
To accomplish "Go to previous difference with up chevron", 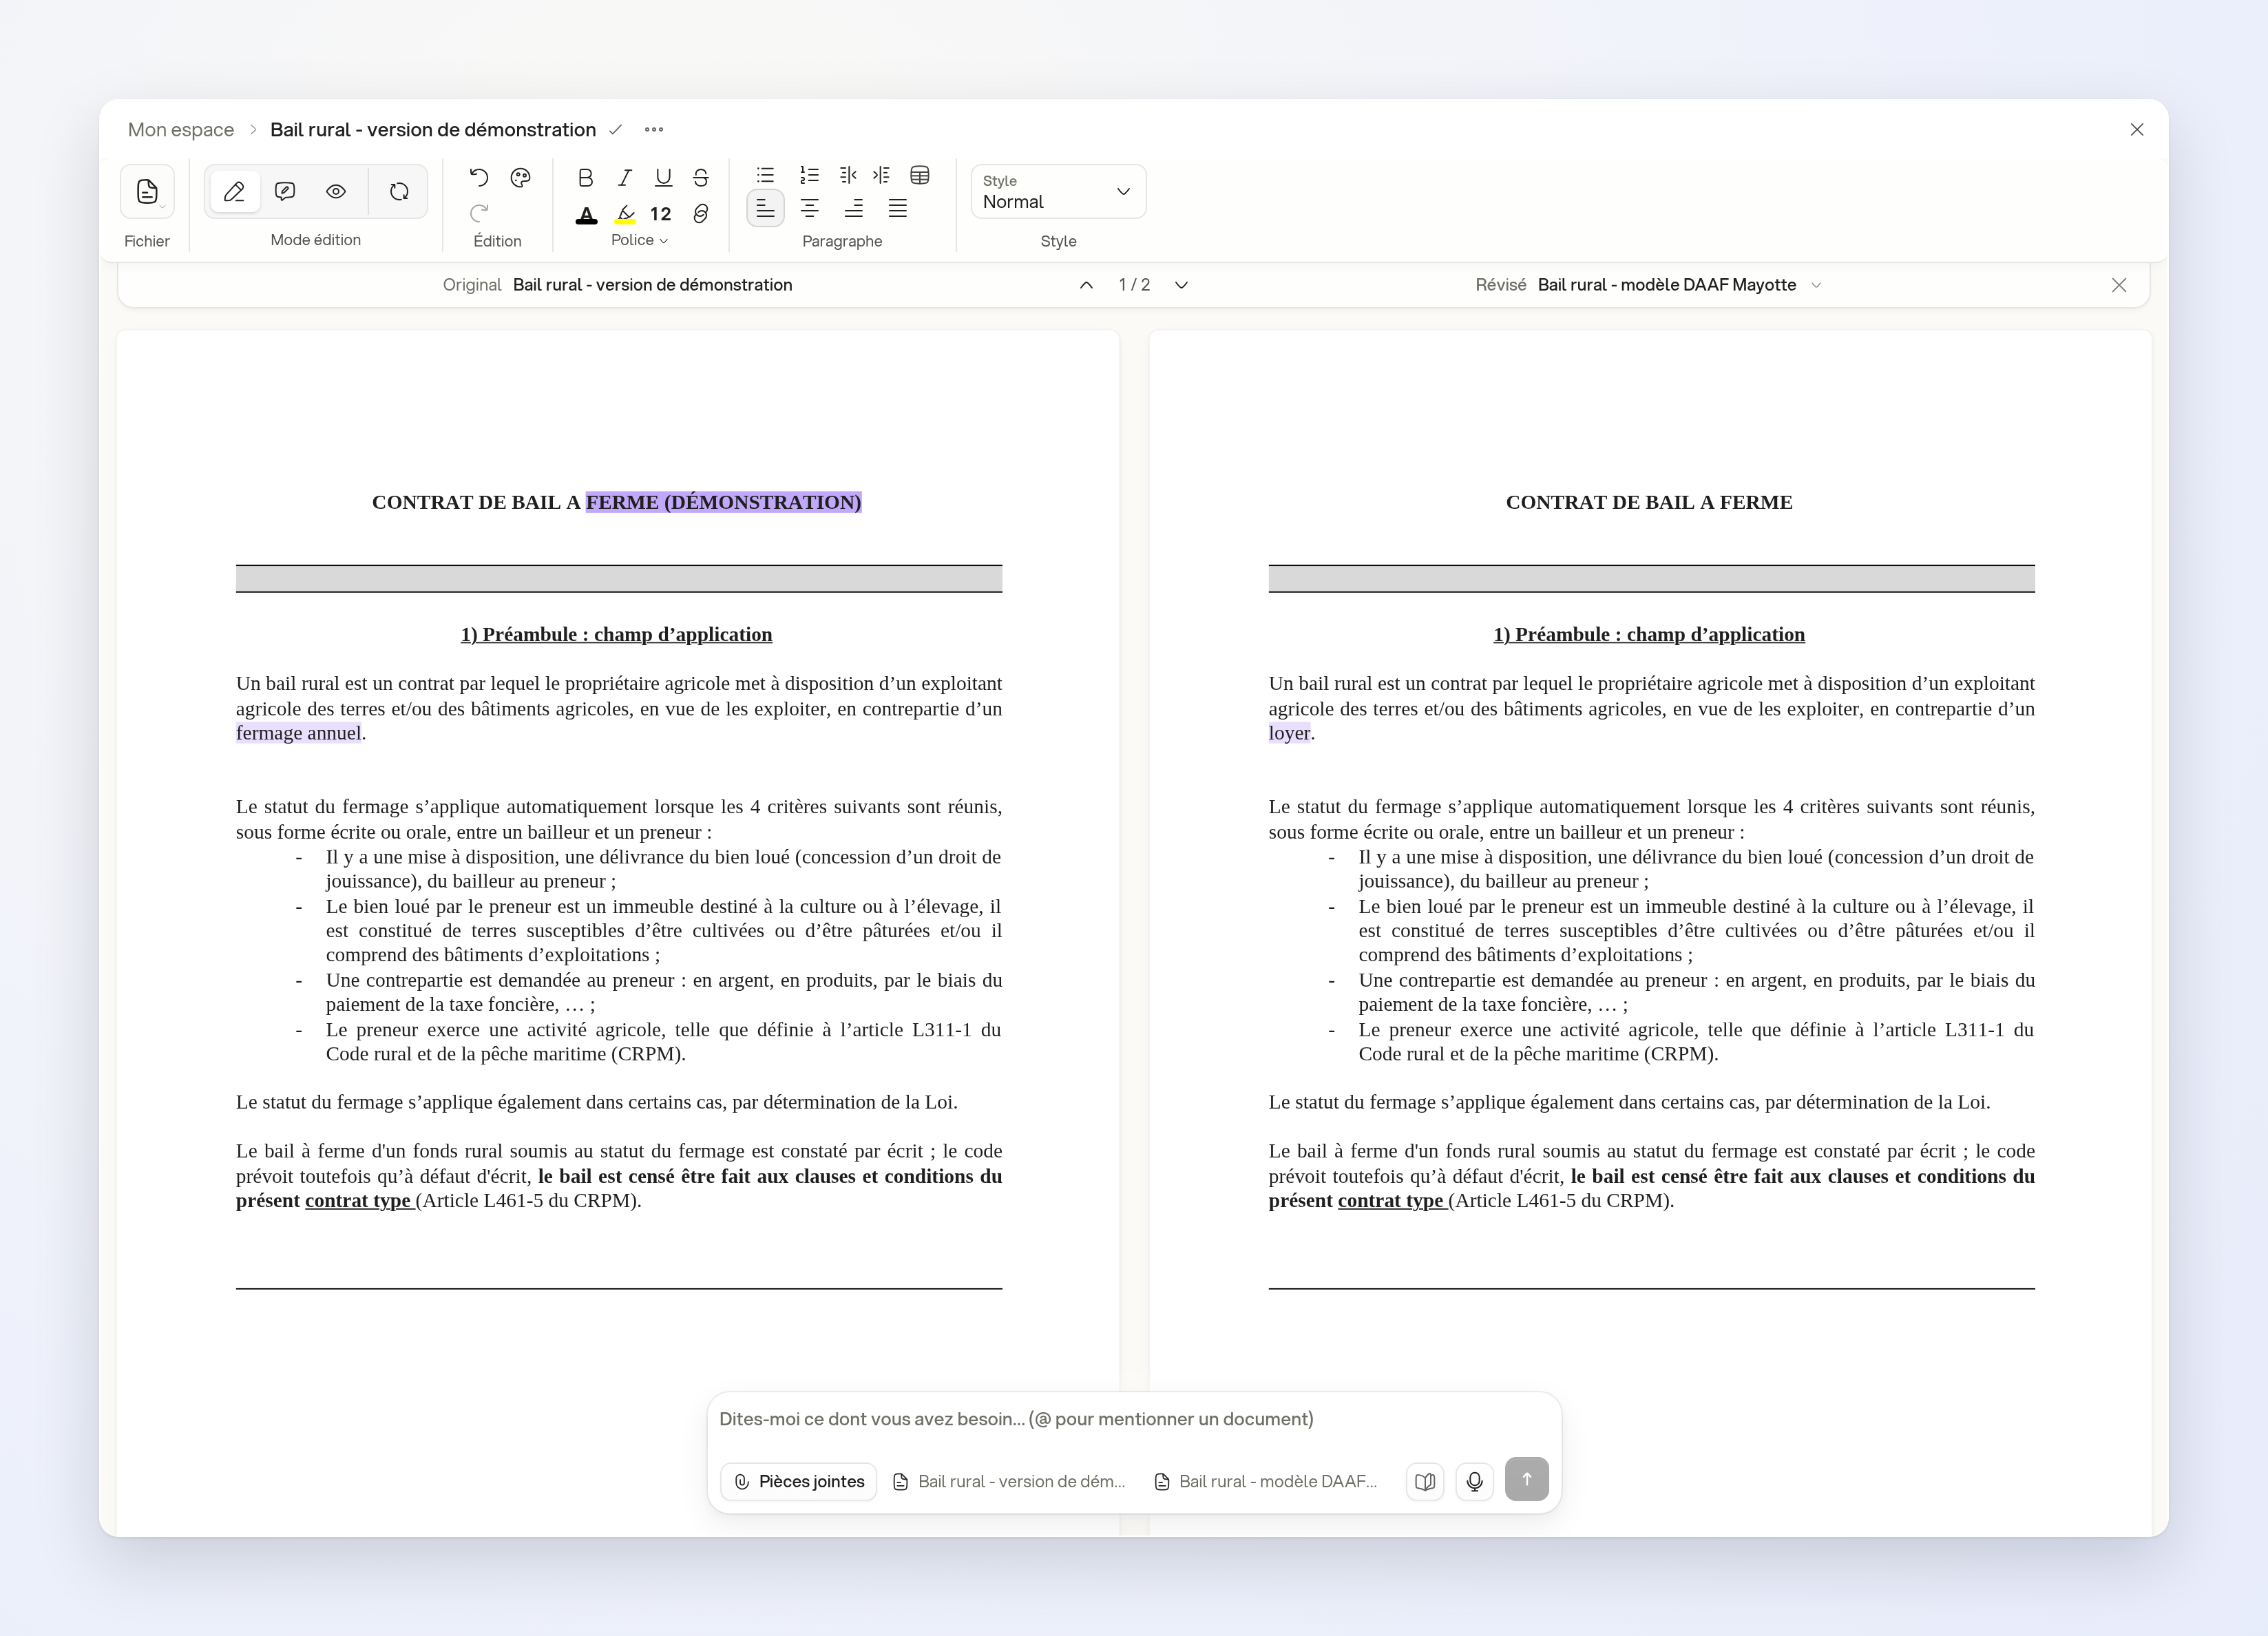I will pyautogui.click(x=1086, y=285).
